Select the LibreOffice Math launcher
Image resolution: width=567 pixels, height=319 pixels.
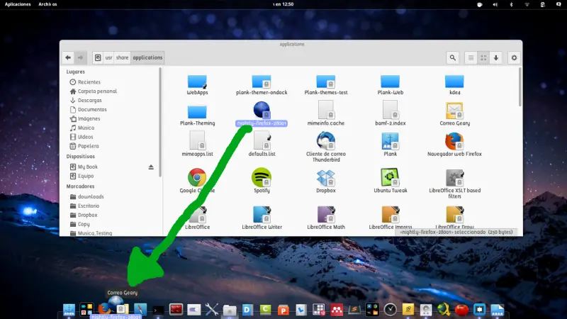pyautogui.click(x=326, y=218)
